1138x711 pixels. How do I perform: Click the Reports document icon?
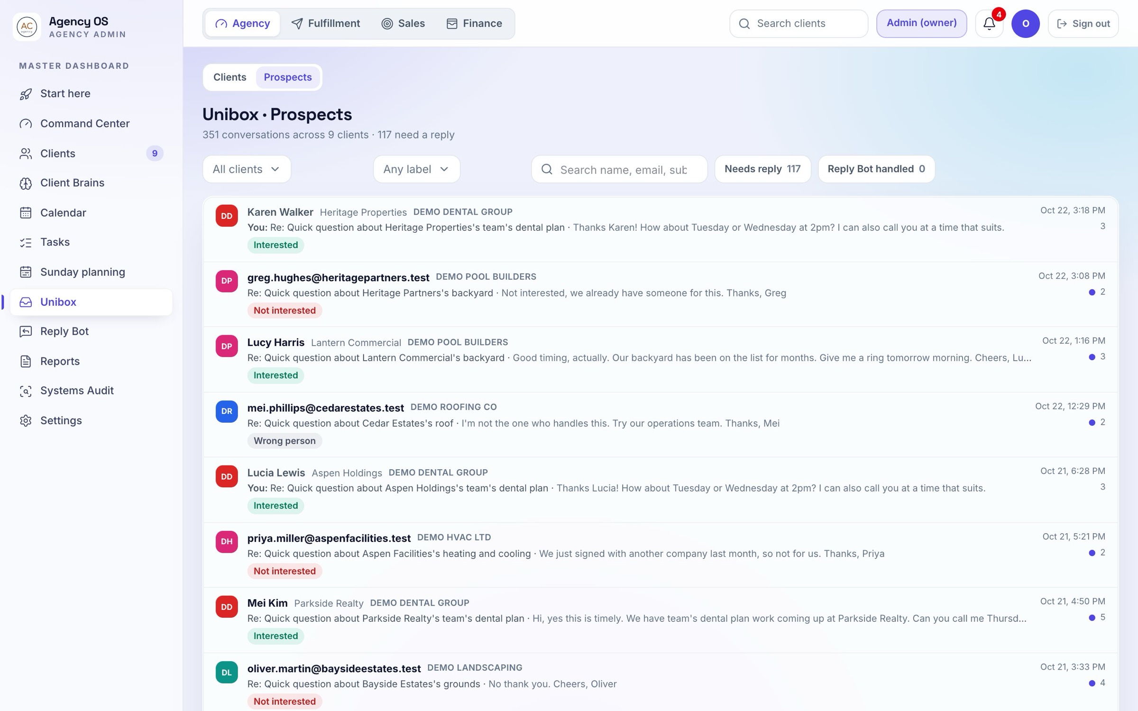pos(26,361)
